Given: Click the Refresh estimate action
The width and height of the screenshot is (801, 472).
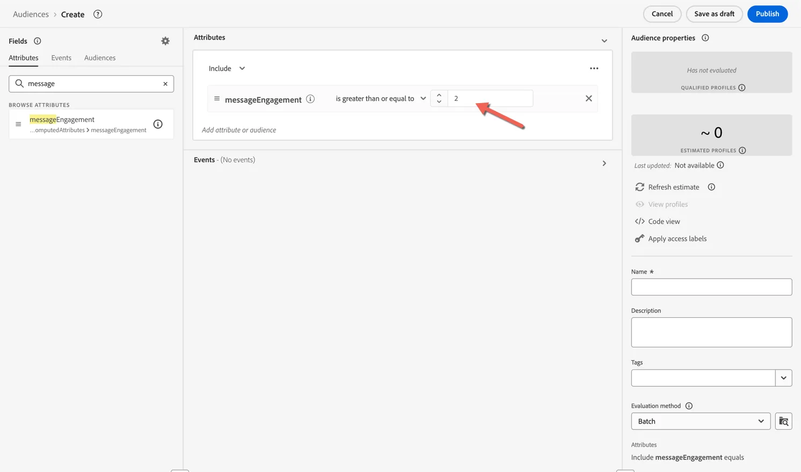Looking at the screenshot, I should point(667,187).
